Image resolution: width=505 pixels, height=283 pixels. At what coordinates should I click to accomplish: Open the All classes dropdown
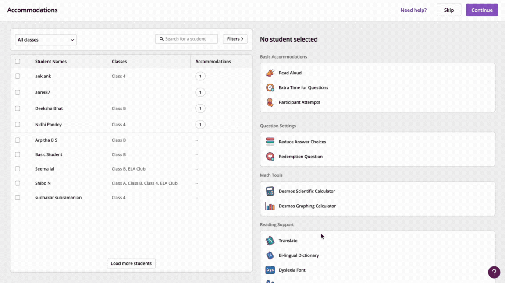pos(46,40)
